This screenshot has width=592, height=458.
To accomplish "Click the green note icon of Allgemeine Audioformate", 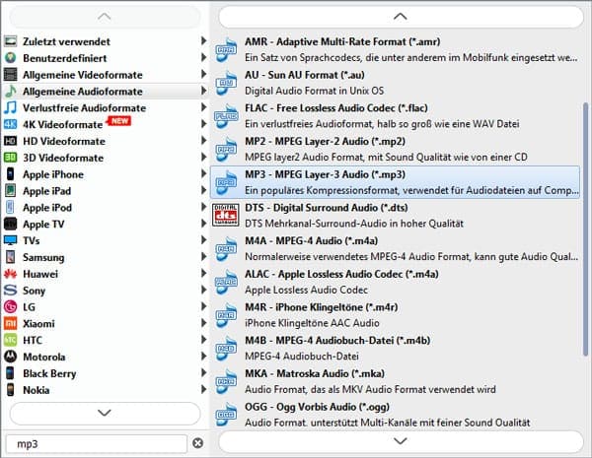I will (10, 92).
